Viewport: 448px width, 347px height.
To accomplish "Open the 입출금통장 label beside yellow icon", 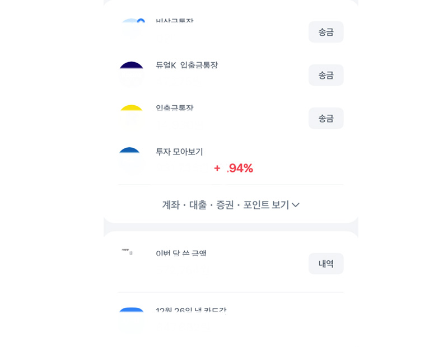I will pyautogui.click(x=175, y=109).
